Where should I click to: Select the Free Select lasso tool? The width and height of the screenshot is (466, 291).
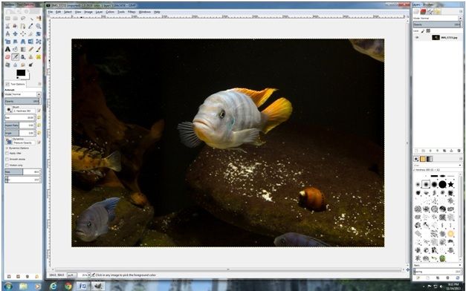(x=23, y=19)
